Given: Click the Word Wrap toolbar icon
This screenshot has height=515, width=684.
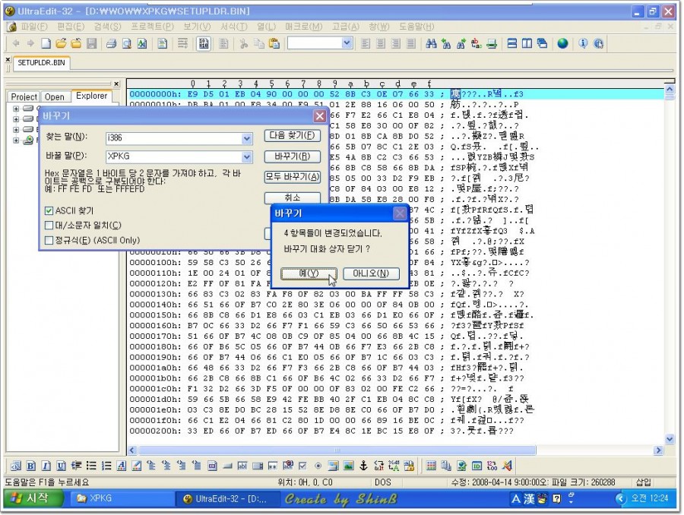Looking at the screenshot, I should [x=182, y=43].
